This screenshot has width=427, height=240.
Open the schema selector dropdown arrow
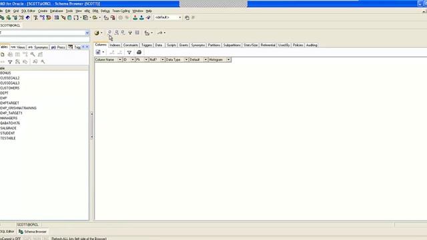[x=87, y=33]
